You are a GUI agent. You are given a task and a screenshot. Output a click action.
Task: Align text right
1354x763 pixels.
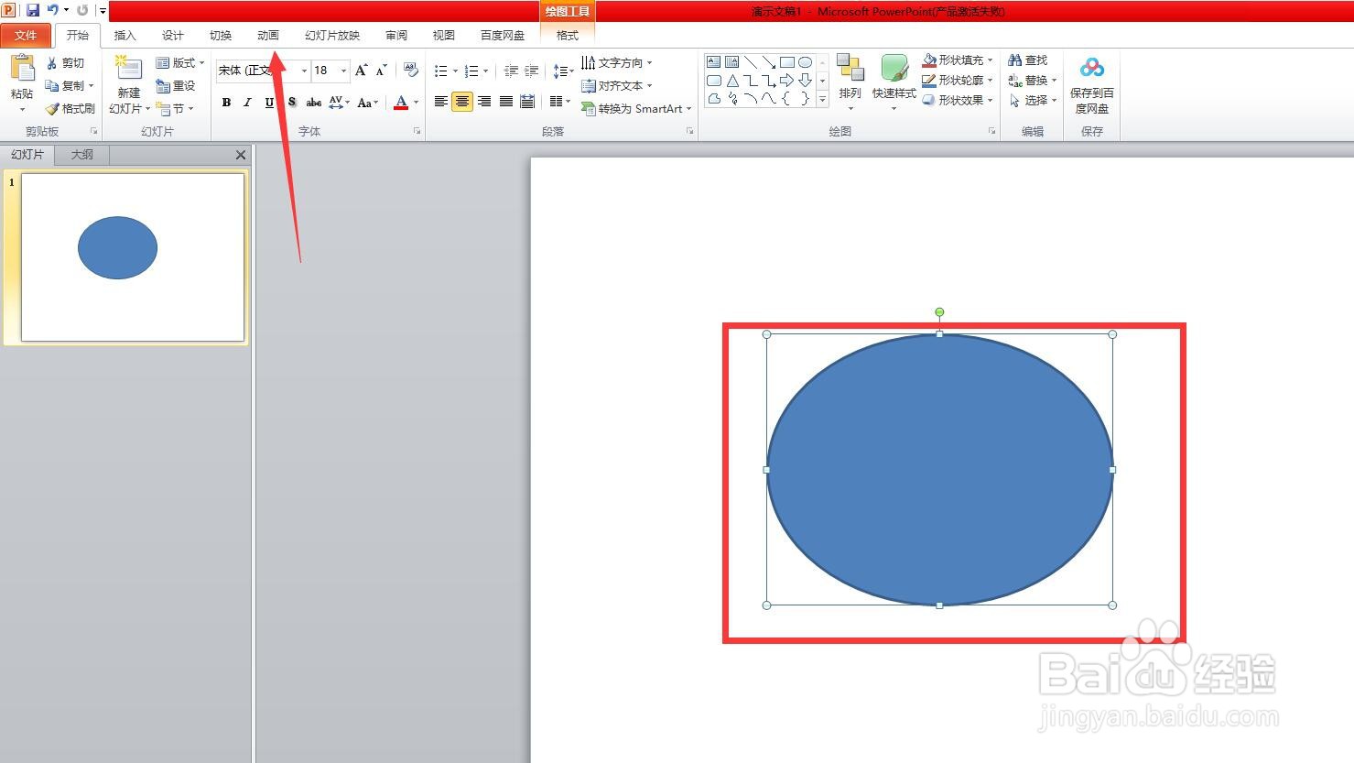click(483, 102)
